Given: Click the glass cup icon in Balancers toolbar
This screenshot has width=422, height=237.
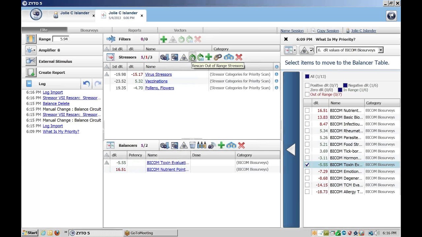Looking at the screenshot, I should point(193,145).
